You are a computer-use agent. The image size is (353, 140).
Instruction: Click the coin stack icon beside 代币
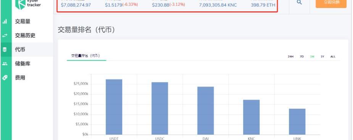(x=5, y=50)
